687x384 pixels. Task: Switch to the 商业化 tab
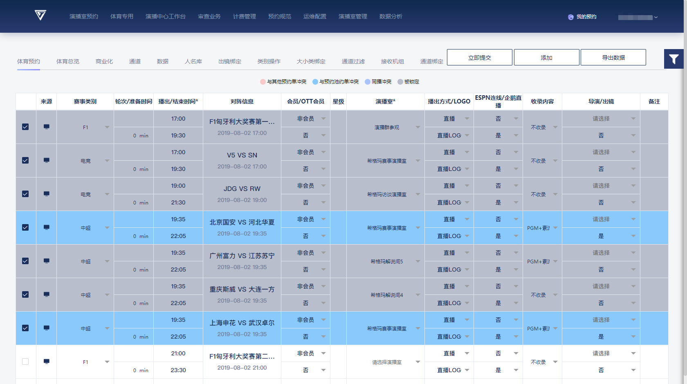104,61
